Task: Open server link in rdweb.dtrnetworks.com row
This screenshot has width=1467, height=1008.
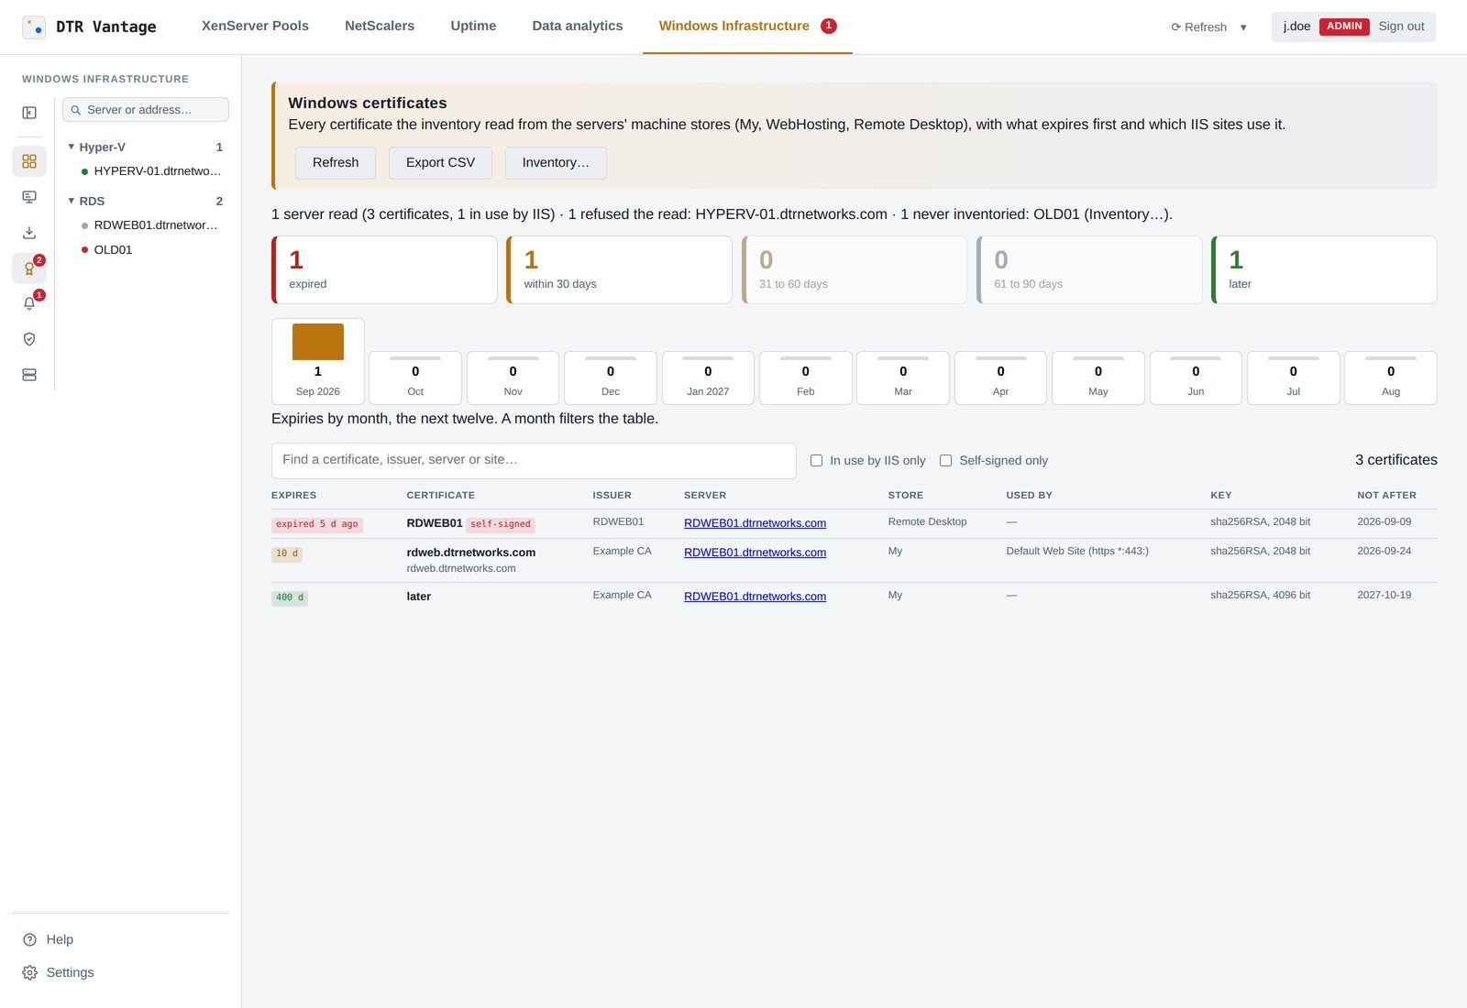Action: [755, 553]
